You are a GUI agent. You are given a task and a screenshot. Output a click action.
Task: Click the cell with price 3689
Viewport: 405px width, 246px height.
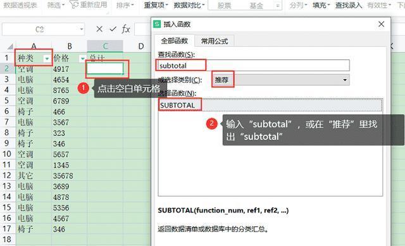tap(70, 186)
